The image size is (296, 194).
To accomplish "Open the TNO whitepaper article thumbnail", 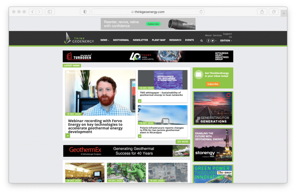I will click(x=162, y=80).
